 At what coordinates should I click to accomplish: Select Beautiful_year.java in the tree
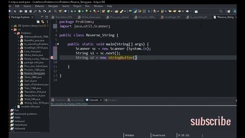tap(34, 41)
